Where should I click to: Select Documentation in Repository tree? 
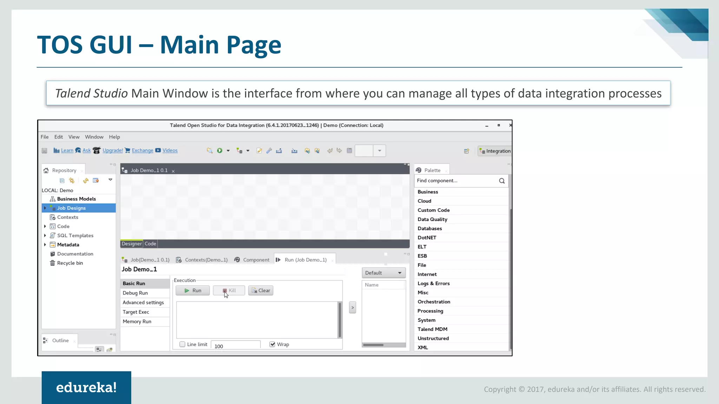tap(75, 254)
